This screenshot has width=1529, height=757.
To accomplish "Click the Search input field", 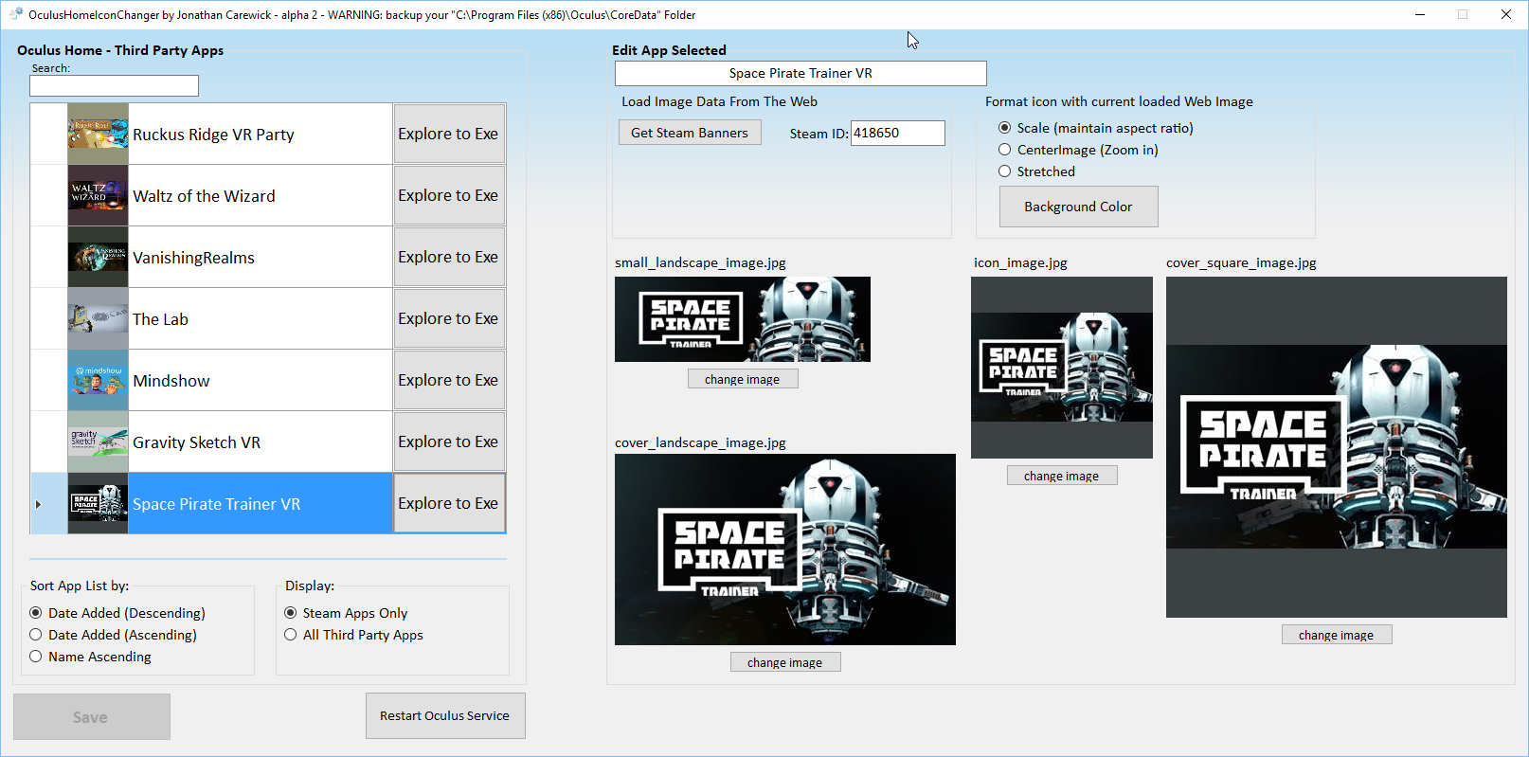I will tap(114, 86).
